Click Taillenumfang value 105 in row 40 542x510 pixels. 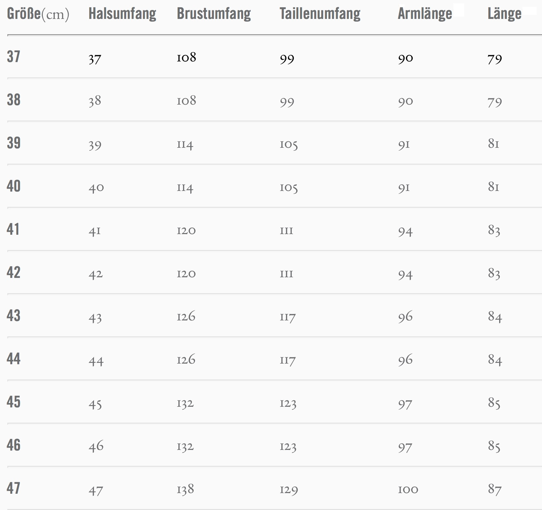289,188
